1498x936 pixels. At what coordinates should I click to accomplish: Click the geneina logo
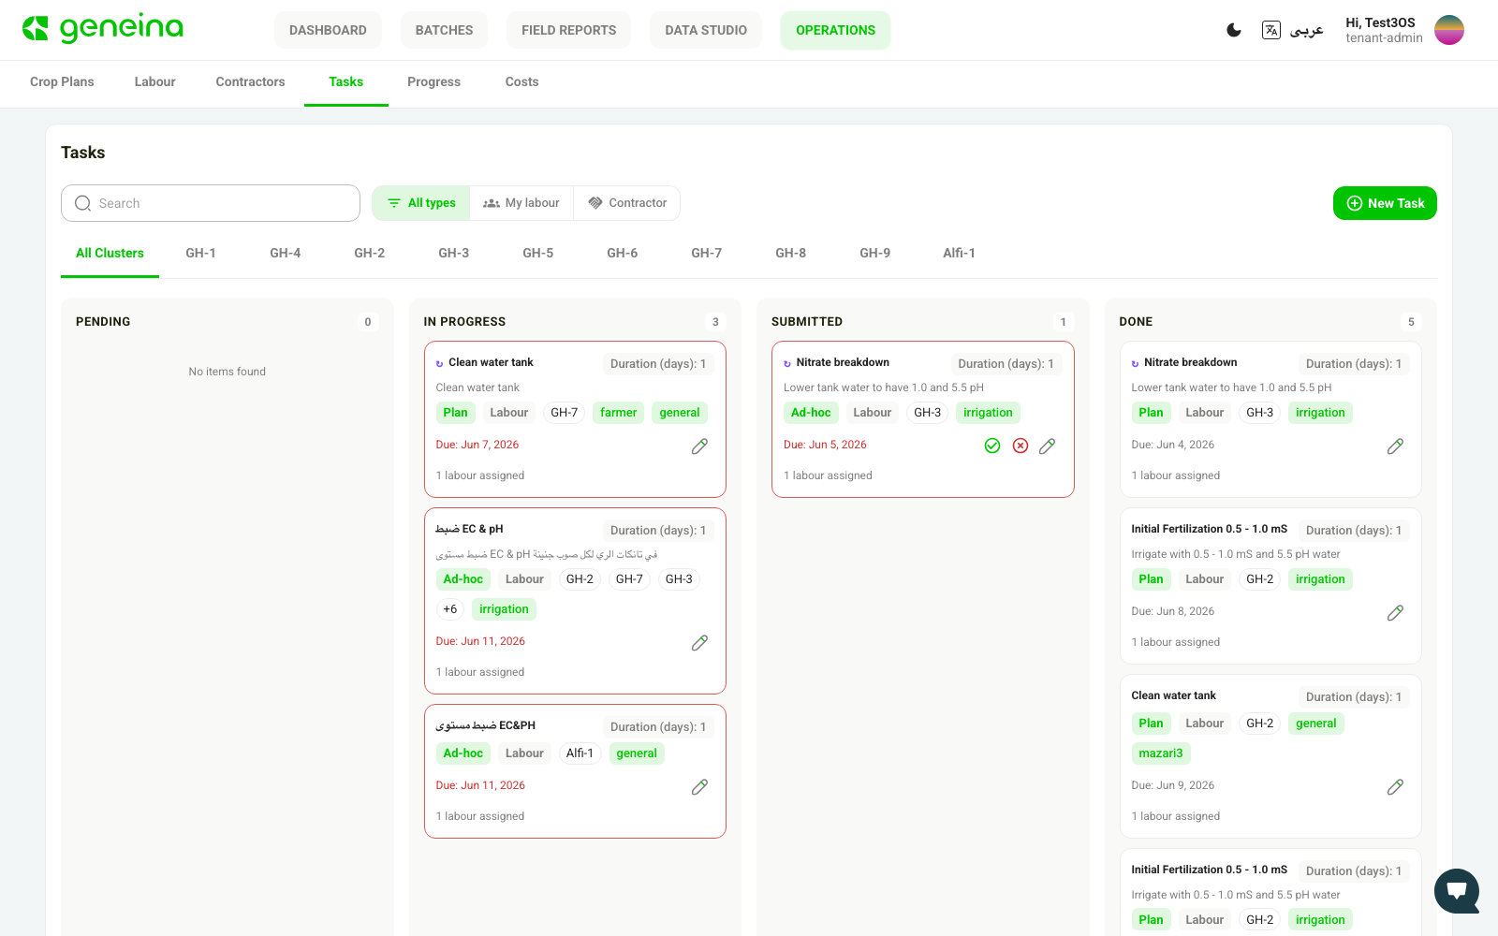click(x=103, y=29)
